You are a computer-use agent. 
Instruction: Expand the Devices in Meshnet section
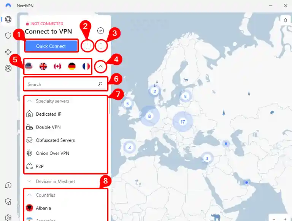[29, 181]
